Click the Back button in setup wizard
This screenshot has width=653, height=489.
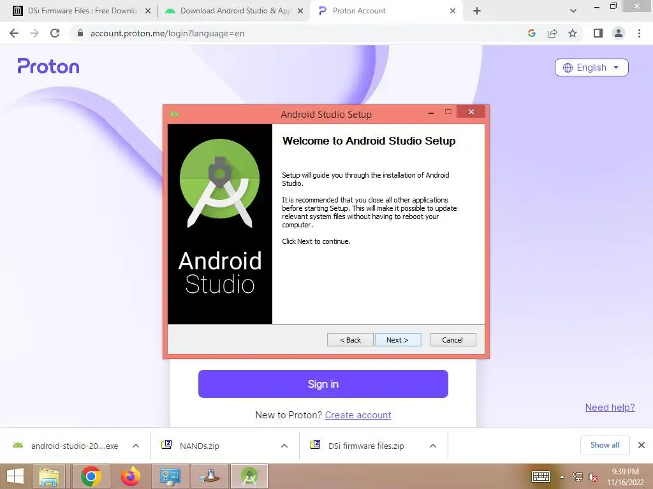pos(350,340)
